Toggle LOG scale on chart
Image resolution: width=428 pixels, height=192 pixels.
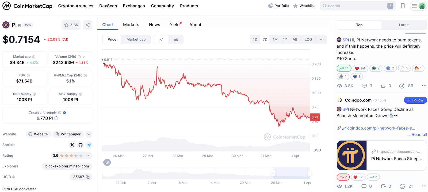coord(308,39)
